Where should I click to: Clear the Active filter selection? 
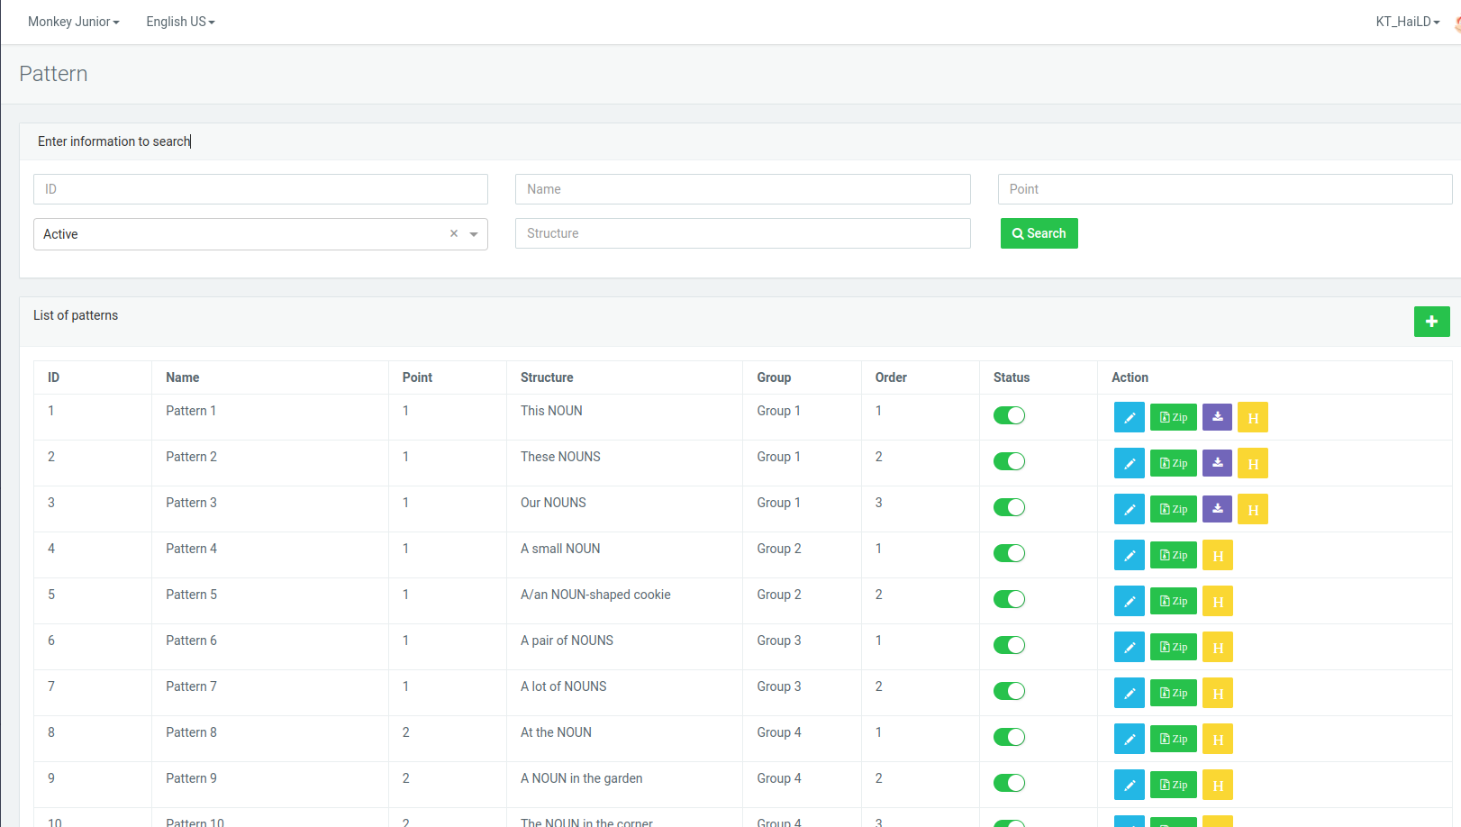454,233
